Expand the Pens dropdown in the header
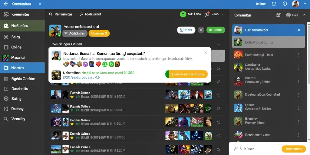The width and height of the screenshot is (310, 155). coord(223,14)
